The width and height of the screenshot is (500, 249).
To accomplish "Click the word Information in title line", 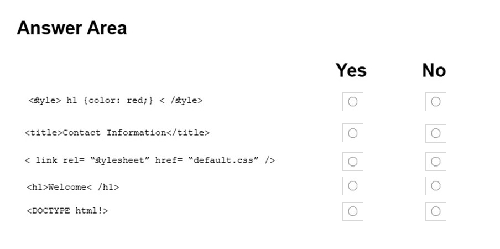I will 137,133.
